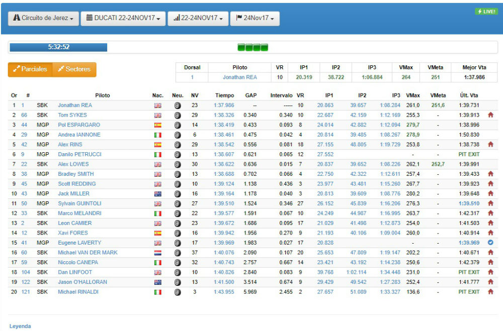Click the Spanish flag next to Pol ESPARGARO
Viewport: 503px width, 331px height.
(157, 125)
